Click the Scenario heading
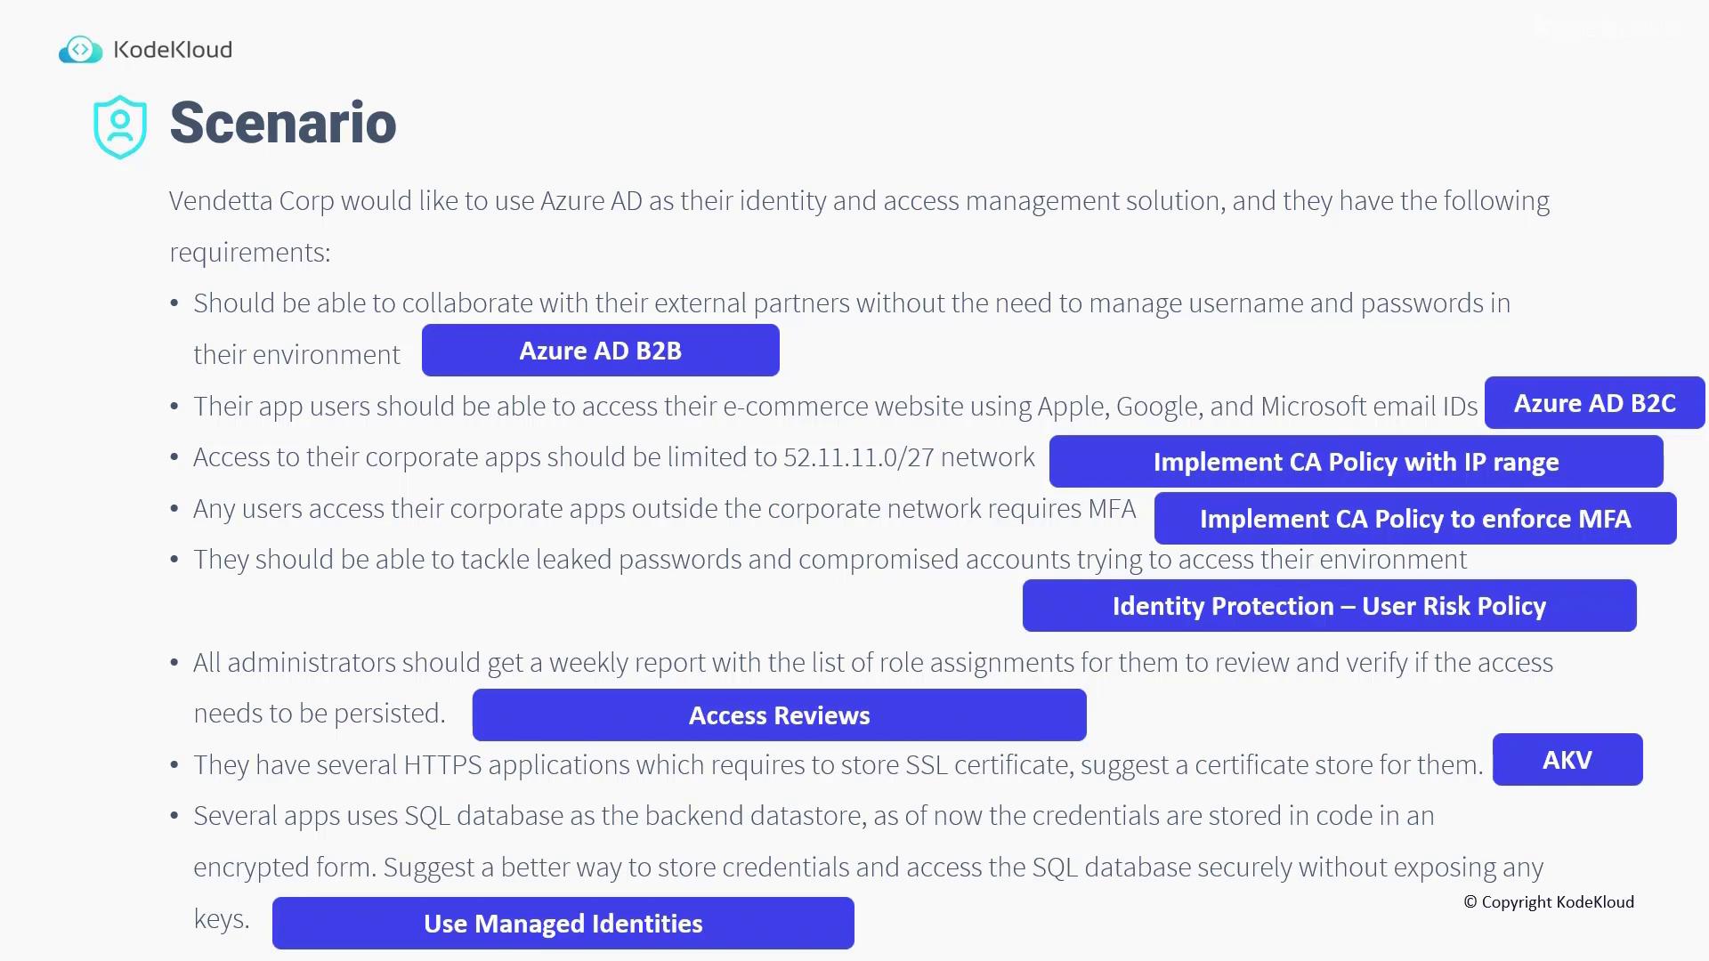The height and width of the screenshot is (961, 1709). [x=283, y=123]
